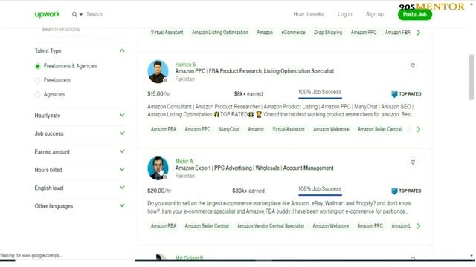Click Munir's Amazon Expert headline title

pyautogui.click(x=254, y=168)
